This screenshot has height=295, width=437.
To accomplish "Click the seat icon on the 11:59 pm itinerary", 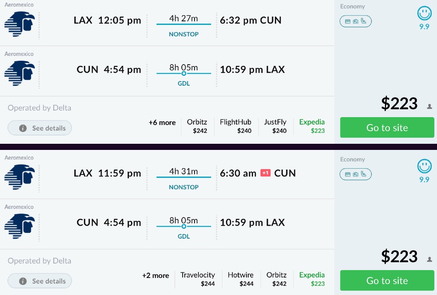I will pyautogui.click(x=364, y=174).
